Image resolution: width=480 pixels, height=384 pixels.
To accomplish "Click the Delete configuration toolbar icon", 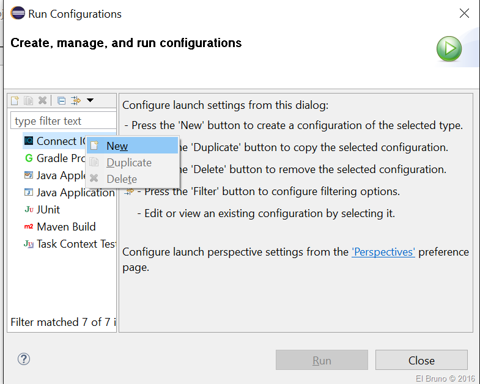I will coord(42,101).
